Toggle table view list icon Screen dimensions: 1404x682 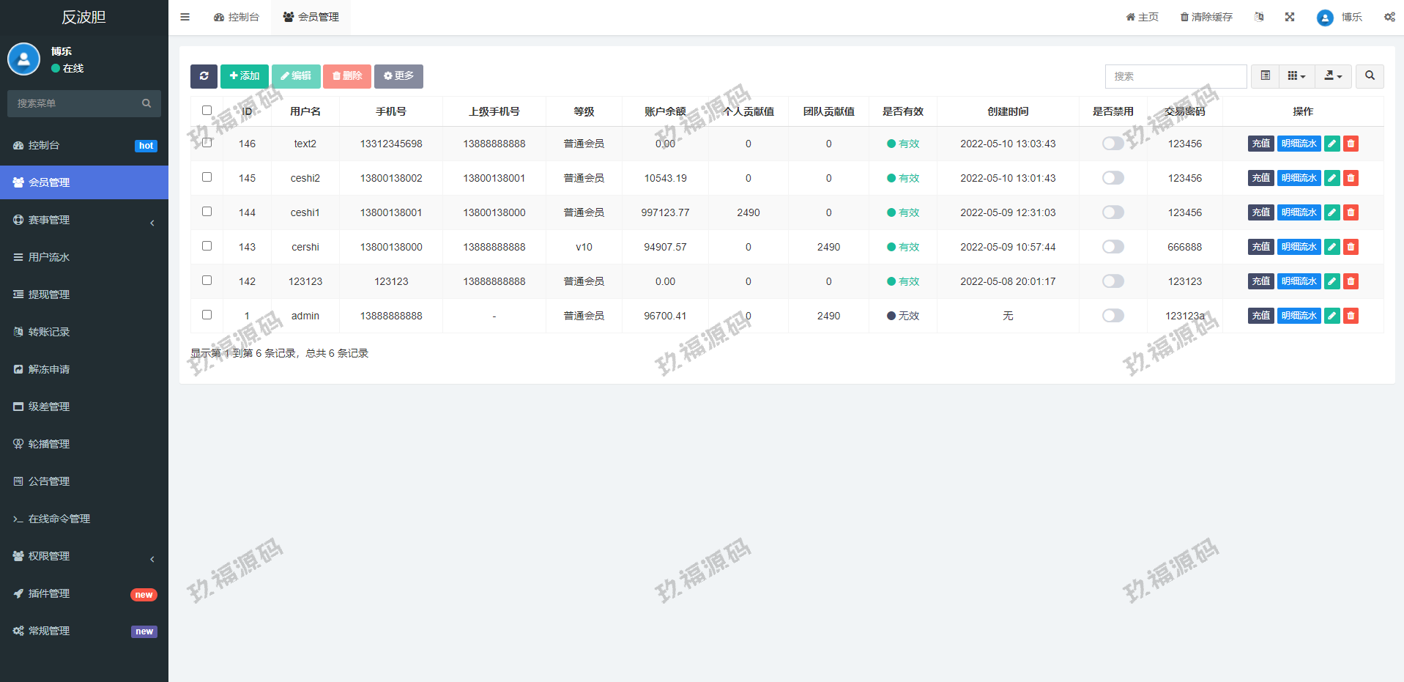1265,76
